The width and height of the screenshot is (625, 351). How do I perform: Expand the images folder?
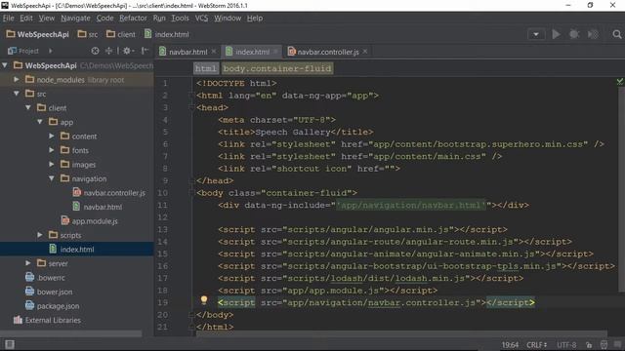click(52, 165)
